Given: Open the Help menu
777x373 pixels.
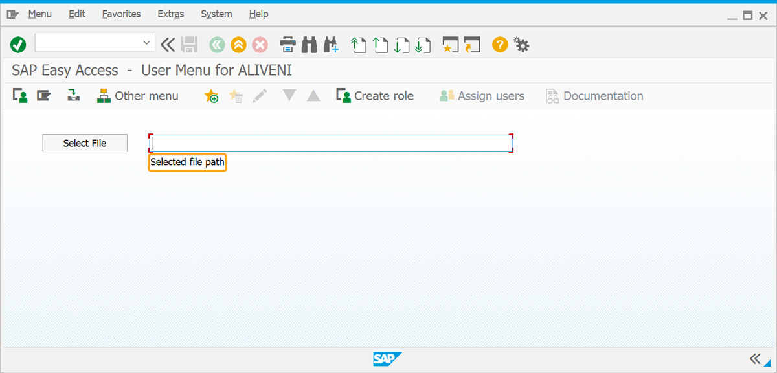Looking at the screenshot, I should click(x=258, y=14).
